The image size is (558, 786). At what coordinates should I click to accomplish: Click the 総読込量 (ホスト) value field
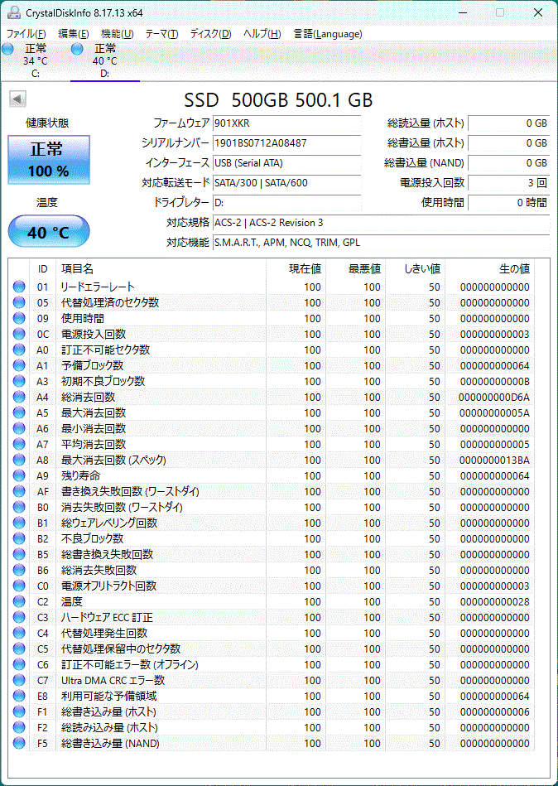508,123
